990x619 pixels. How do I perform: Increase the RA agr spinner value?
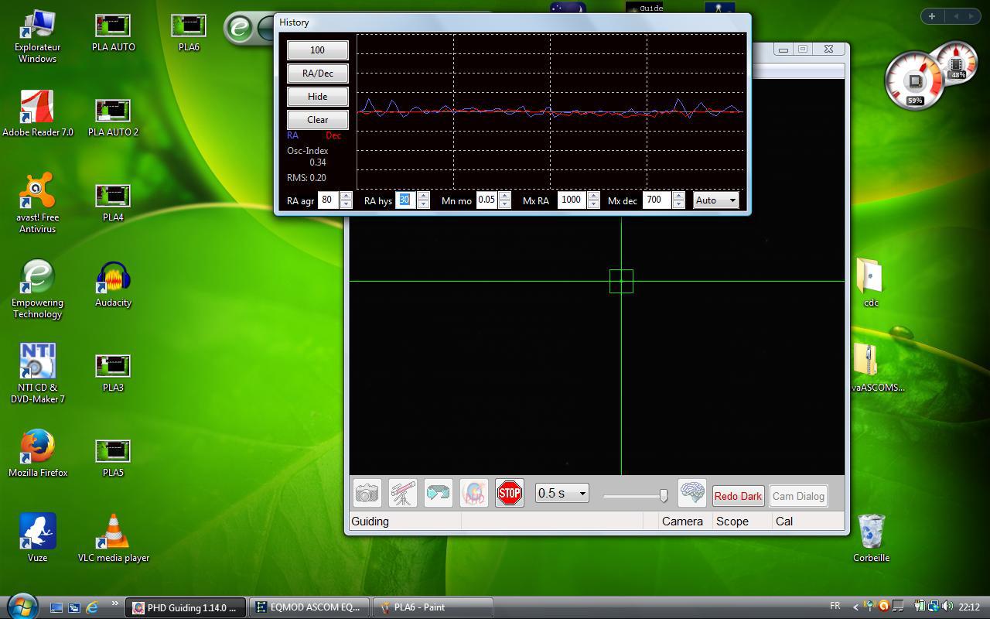click(346, 197)
